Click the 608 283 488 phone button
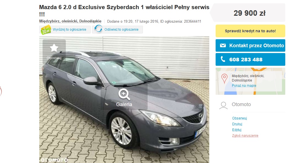The image size is (306, 163). [x=250, y=59]
